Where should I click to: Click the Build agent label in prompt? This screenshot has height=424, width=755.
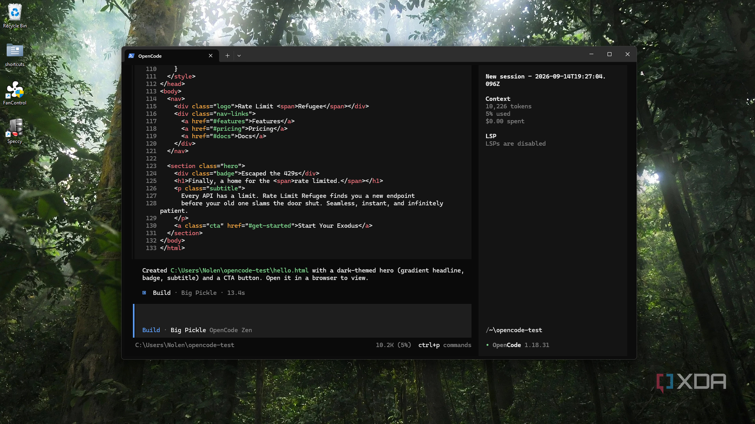click(x=151, y=330)
